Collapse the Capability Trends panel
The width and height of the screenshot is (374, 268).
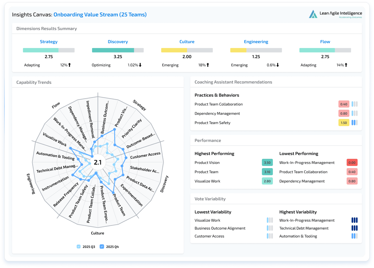click(x=34, y=82)
